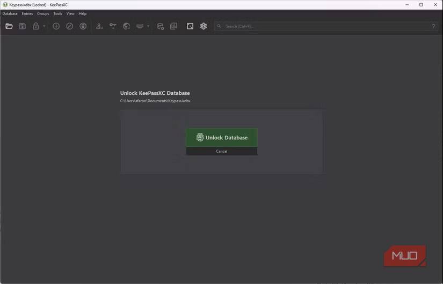Open the Password generator dice icon
Image resolution: width=443 pixels, height=284 pixels.
coord(190,26)
